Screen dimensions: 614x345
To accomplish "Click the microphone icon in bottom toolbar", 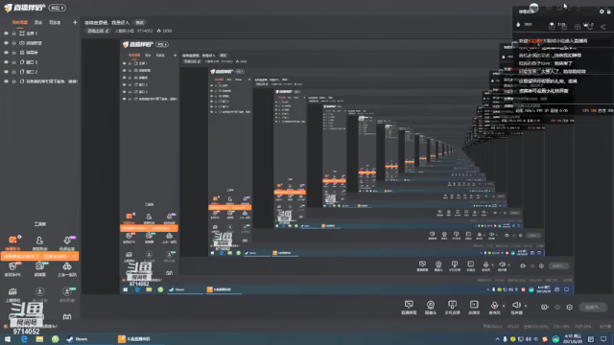I will [x=494, y=305].
